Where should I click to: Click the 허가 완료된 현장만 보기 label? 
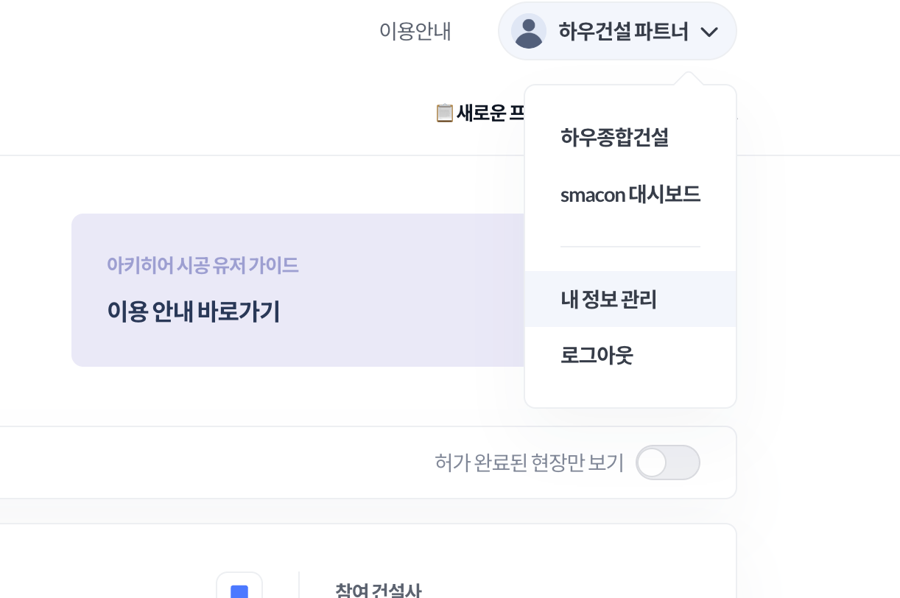coord(530,463)
